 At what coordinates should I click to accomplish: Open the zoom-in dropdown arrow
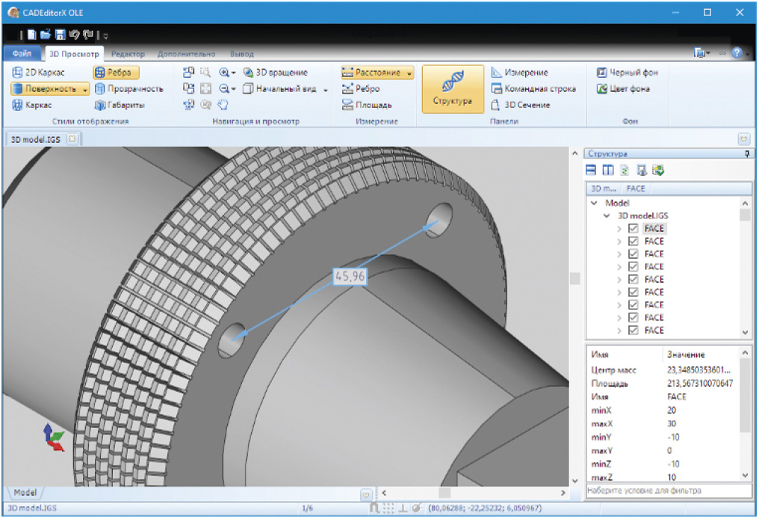click(233, 73)
